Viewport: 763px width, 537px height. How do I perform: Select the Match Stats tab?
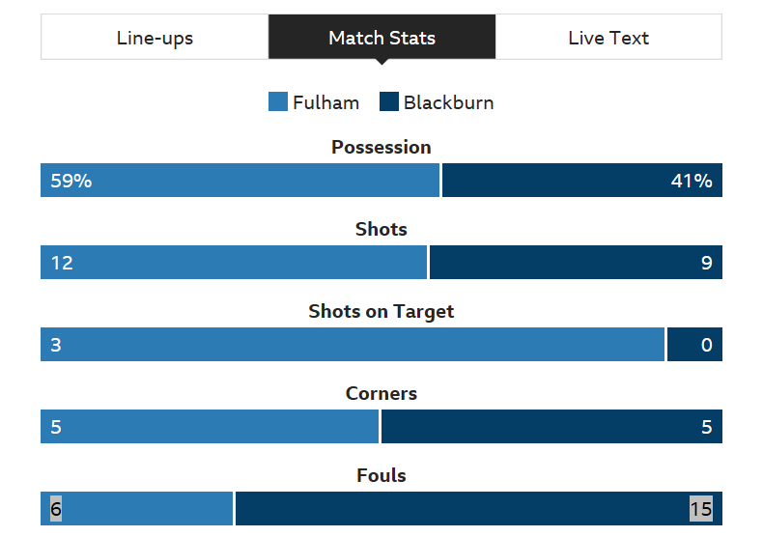pyautogui.click(x=381, y=38)
